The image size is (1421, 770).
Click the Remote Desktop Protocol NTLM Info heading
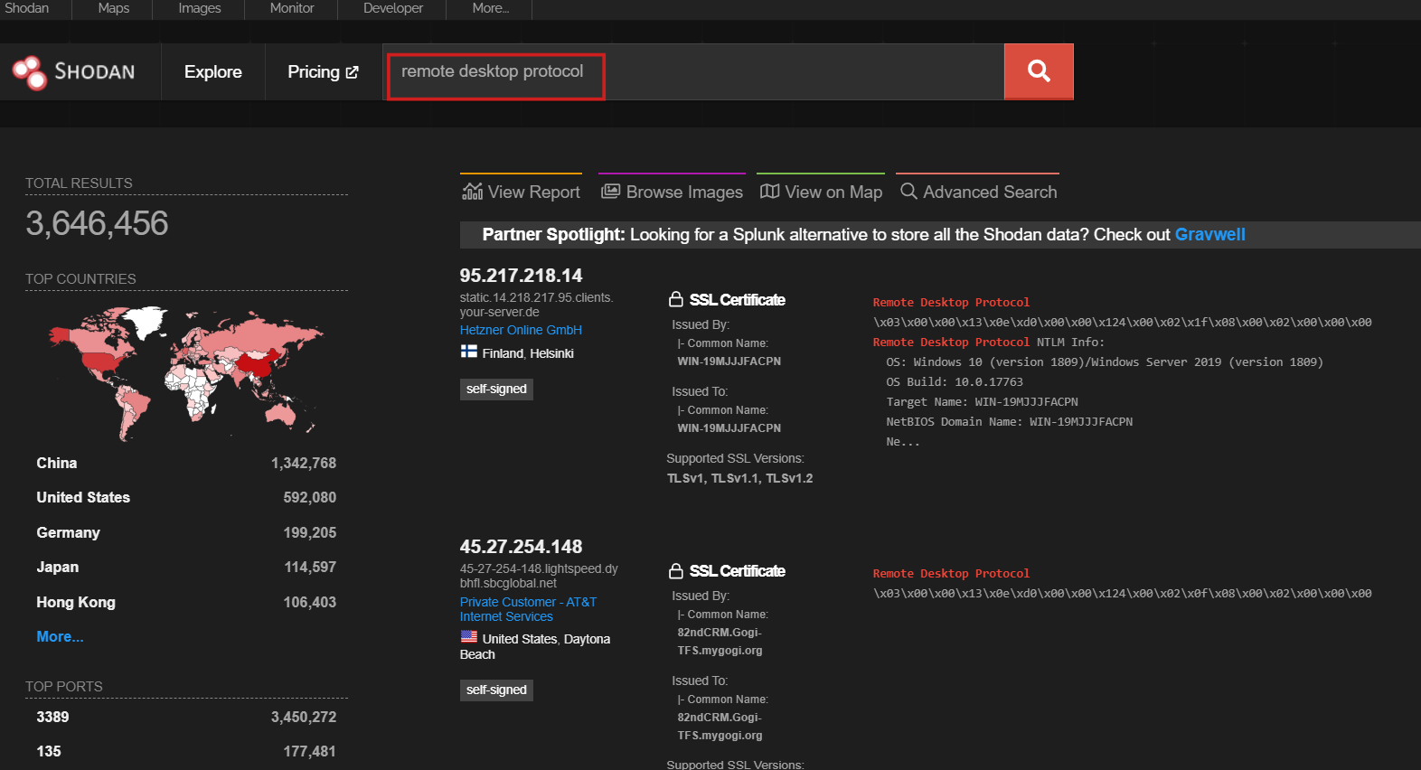[989, 342]
